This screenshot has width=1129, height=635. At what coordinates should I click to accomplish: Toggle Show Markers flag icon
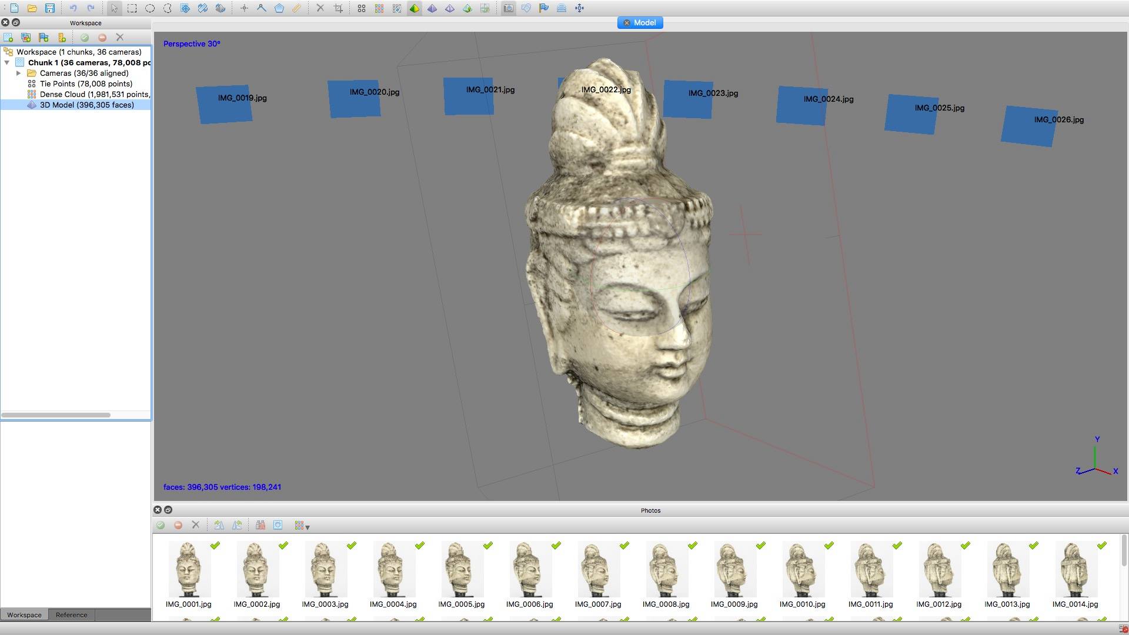(x=544, y=8)
